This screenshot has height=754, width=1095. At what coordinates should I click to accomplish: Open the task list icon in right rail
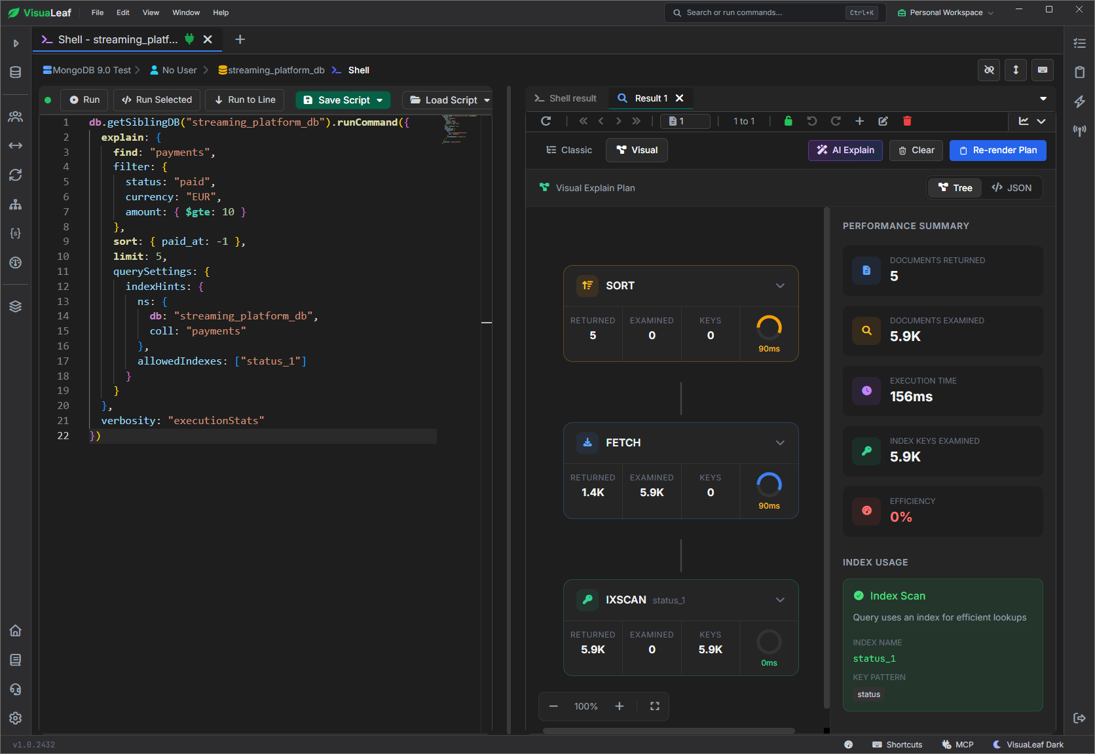point(1080,43)
